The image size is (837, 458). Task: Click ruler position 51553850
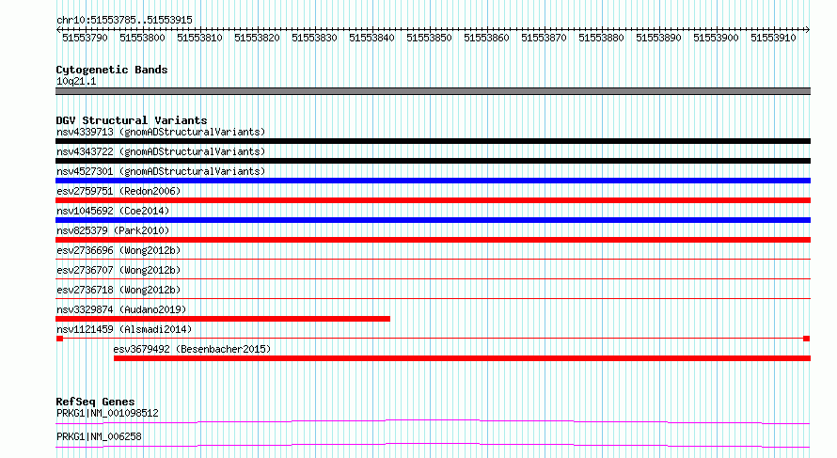pyautogui.click(x=429, y=38)
